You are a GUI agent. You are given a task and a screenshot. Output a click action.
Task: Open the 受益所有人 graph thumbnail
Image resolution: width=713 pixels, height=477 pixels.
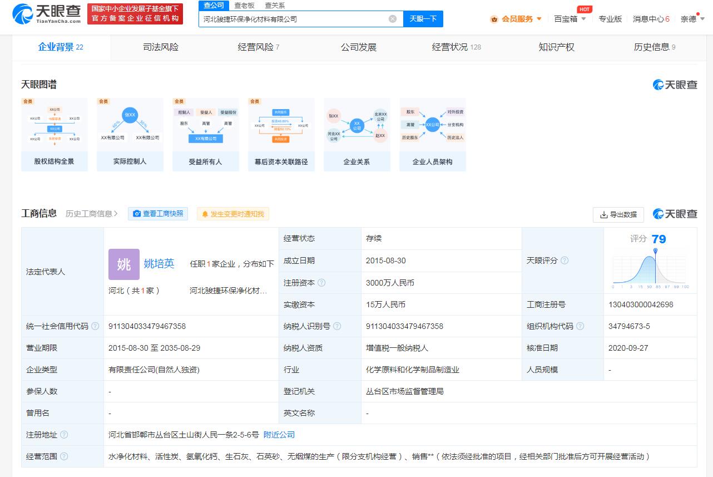206,135
